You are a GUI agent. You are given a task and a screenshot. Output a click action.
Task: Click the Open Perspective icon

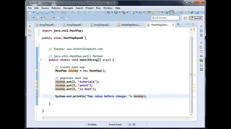coord(185,18)
